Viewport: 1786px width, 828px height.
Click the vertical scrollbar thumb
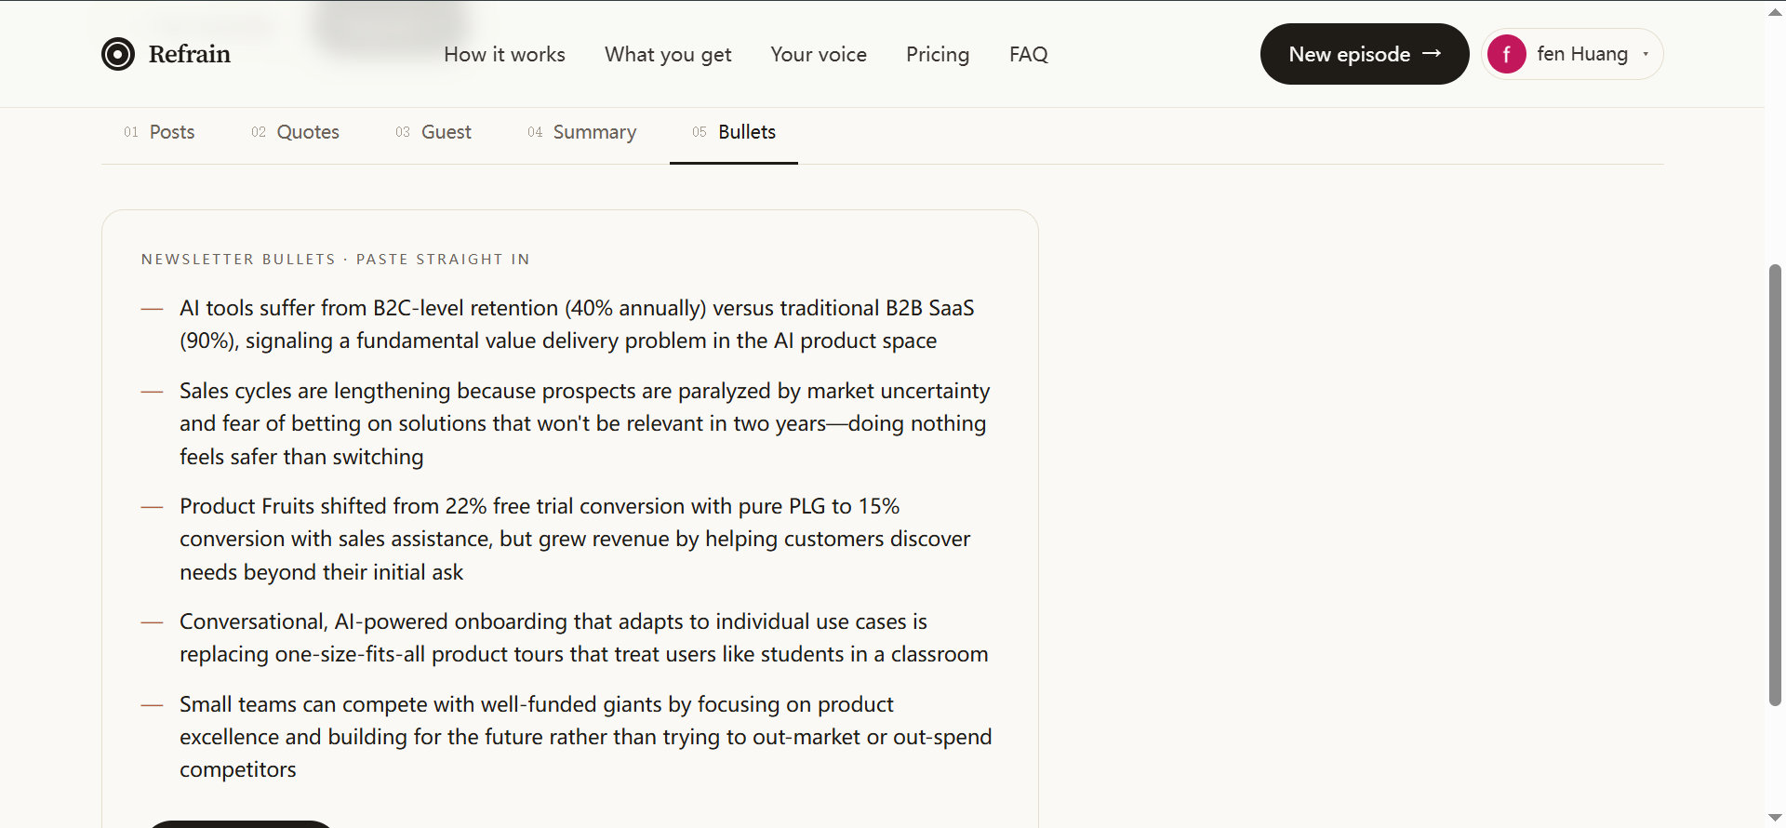coord(1775,486)
